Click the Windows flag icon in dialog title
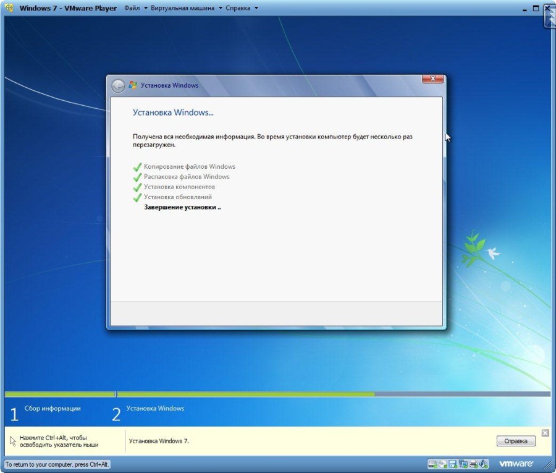Image resolution: width=556 pixels, height=473 pixels. tap(133, 85)
